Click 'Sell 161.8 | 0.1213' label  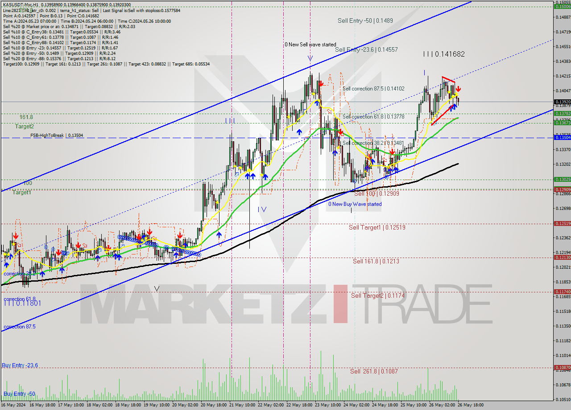click(x=376, y=261)
